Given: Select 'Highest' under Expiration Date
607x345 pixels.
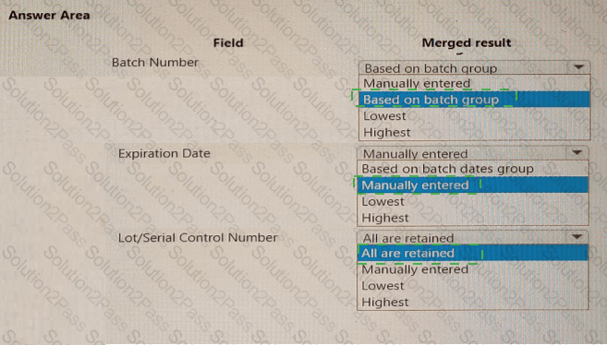Looking at the screenshot, I should click(473, 218).
